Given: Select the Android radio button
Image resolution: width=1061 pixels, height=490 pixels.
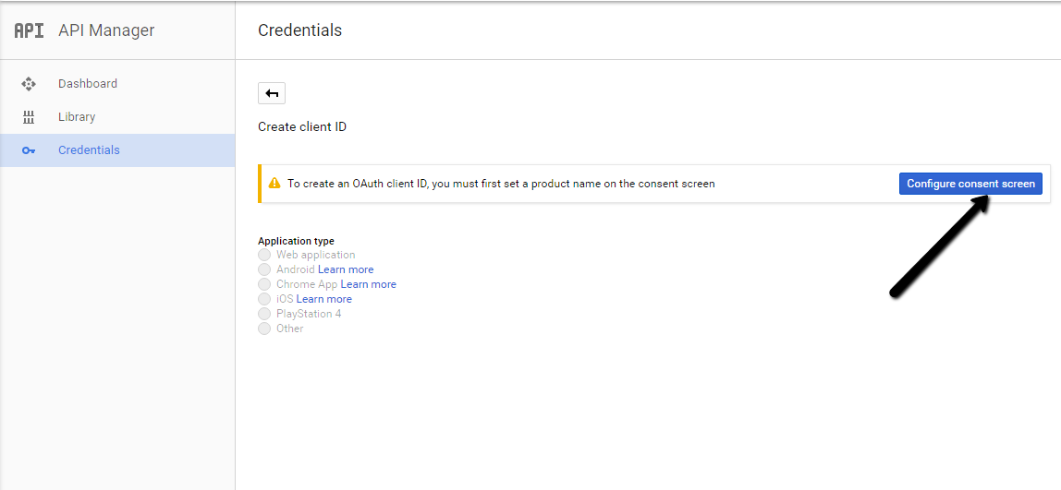Looking at the screenshot, I should tap(264, 269).
